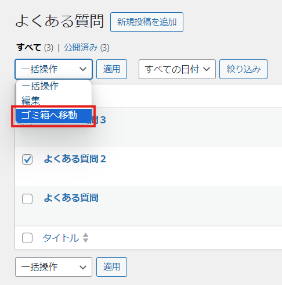
Task: Open the すべて posts filter
Action: 28,48
